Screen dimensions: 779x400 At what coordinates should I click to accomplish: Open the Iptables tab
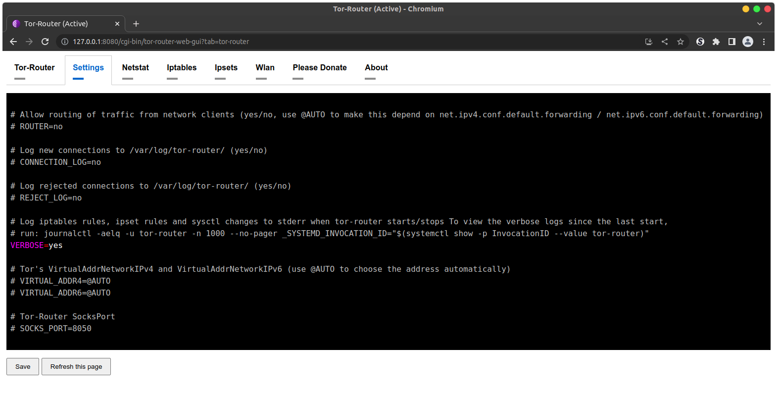[182, 68]
